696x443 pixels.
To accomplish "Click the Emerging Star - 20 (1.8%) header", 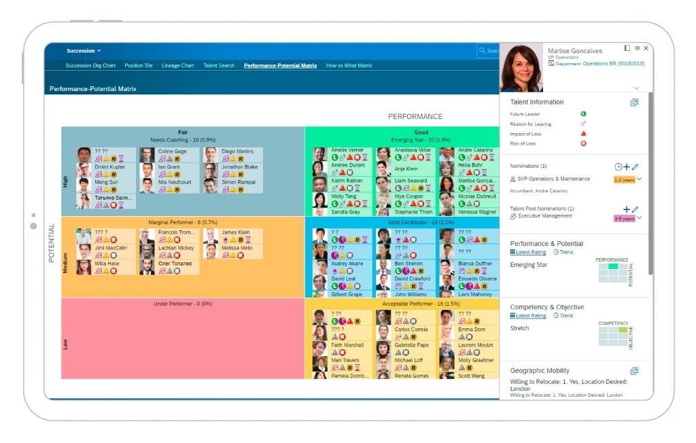I will (x=421, y=140).
